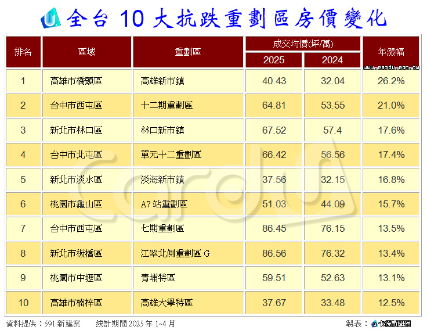Select the 新北市淡水區 cell
Image resolution: width=427 pixels, height=334 pixels.
click(x=87, y=179)
